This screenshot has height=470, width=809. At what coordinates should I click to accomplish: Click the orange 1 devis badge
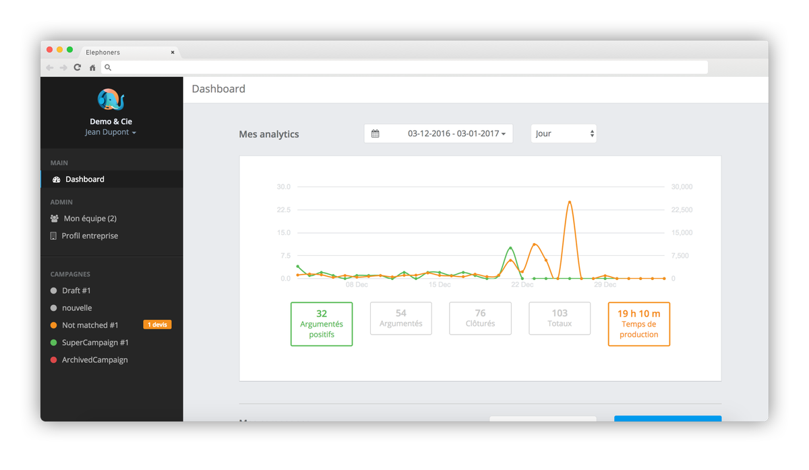157,325
